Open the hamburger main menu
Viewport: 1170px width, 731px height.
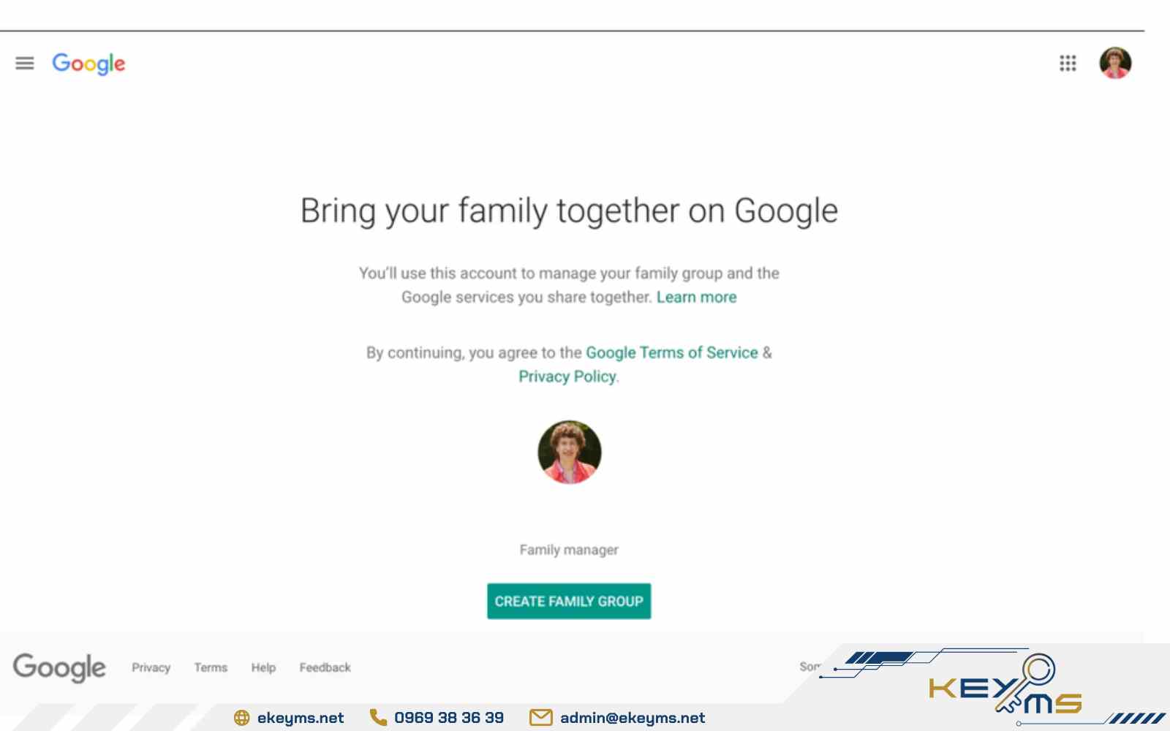tap(25, 64)
